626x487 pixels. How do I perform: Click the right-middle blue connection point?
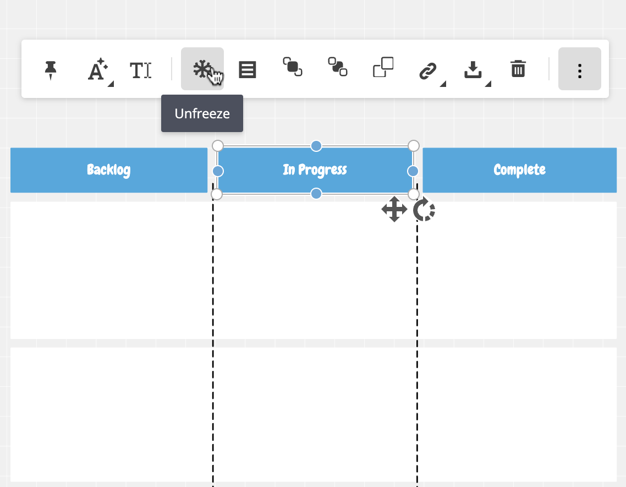coord(413,171)
